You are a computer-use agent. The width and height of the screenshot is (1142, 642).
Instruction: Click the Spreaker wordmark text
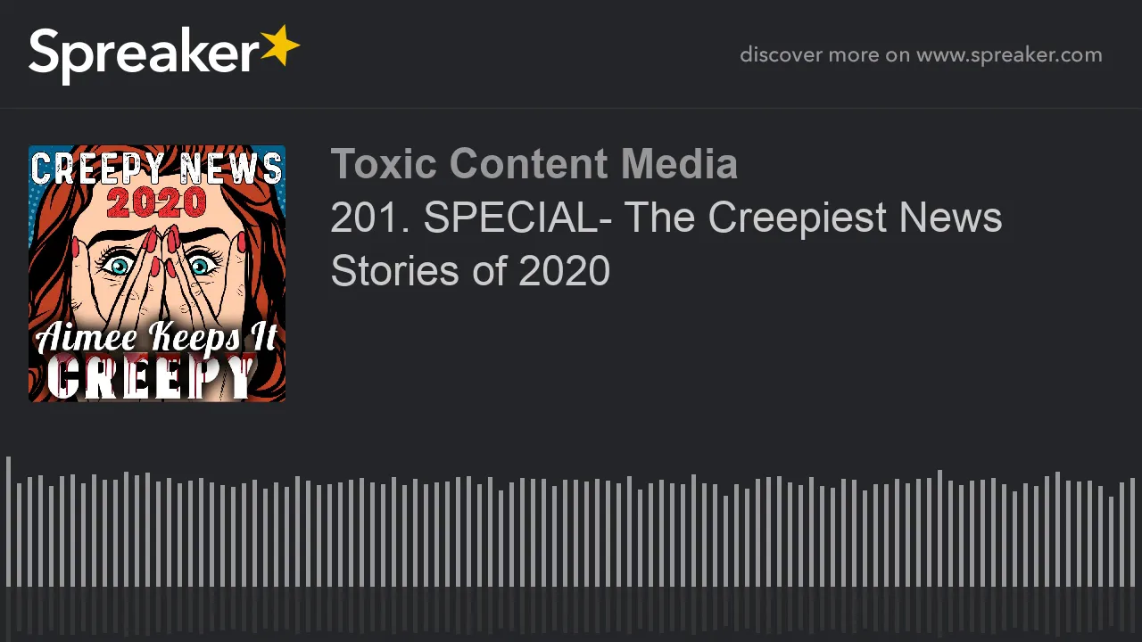143,55
